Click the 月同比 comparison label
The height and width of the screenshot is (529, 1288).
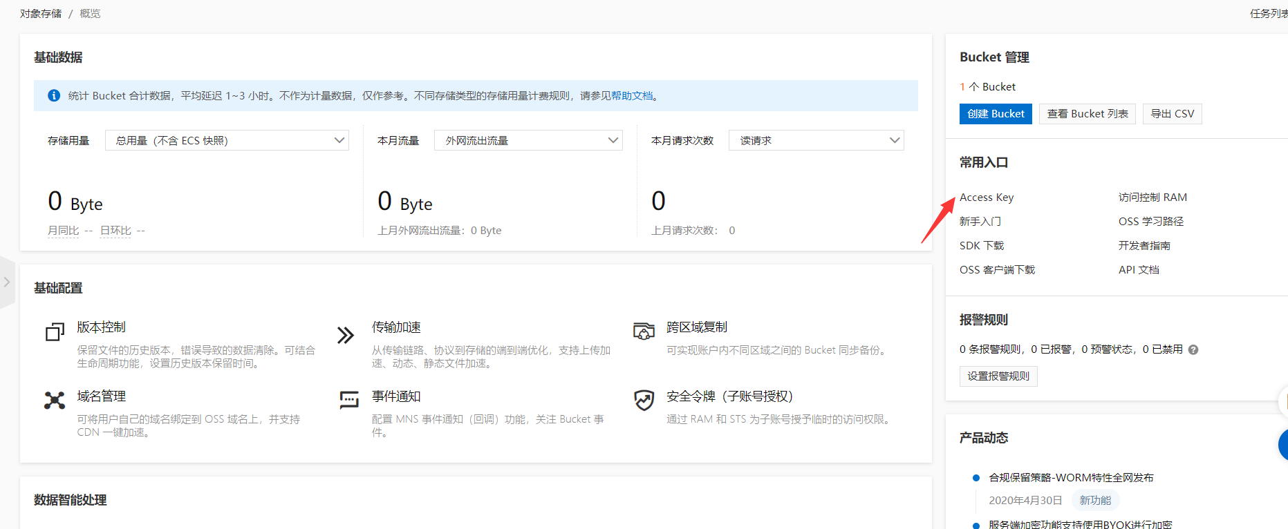click(63, 231)
